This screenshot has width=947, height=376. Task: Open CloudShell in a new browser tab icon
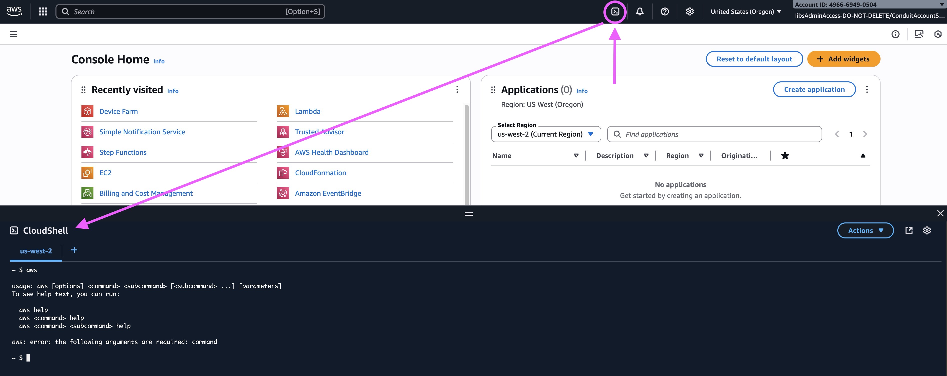click(909, 230)
